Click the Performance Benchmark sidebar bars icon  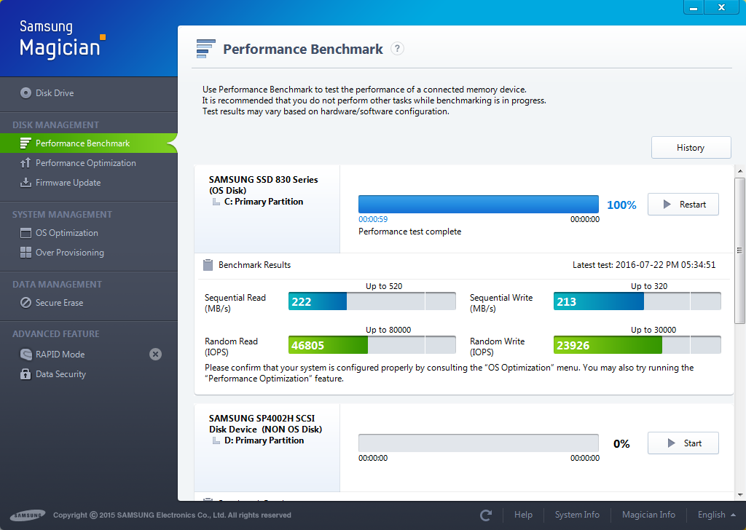point(25,143)
